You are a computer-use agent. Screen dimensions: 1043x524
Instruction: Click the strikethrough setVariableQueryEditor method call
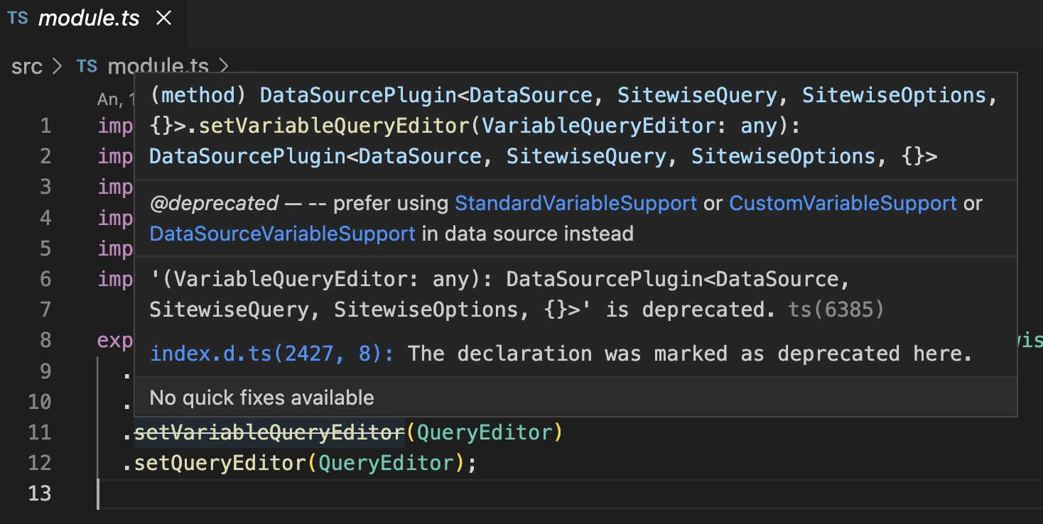coord(269,432)
